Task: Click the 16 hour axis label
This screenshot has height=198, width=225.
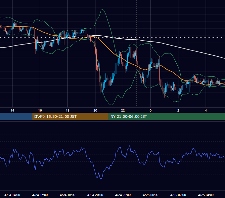Action: pos(40,111)
